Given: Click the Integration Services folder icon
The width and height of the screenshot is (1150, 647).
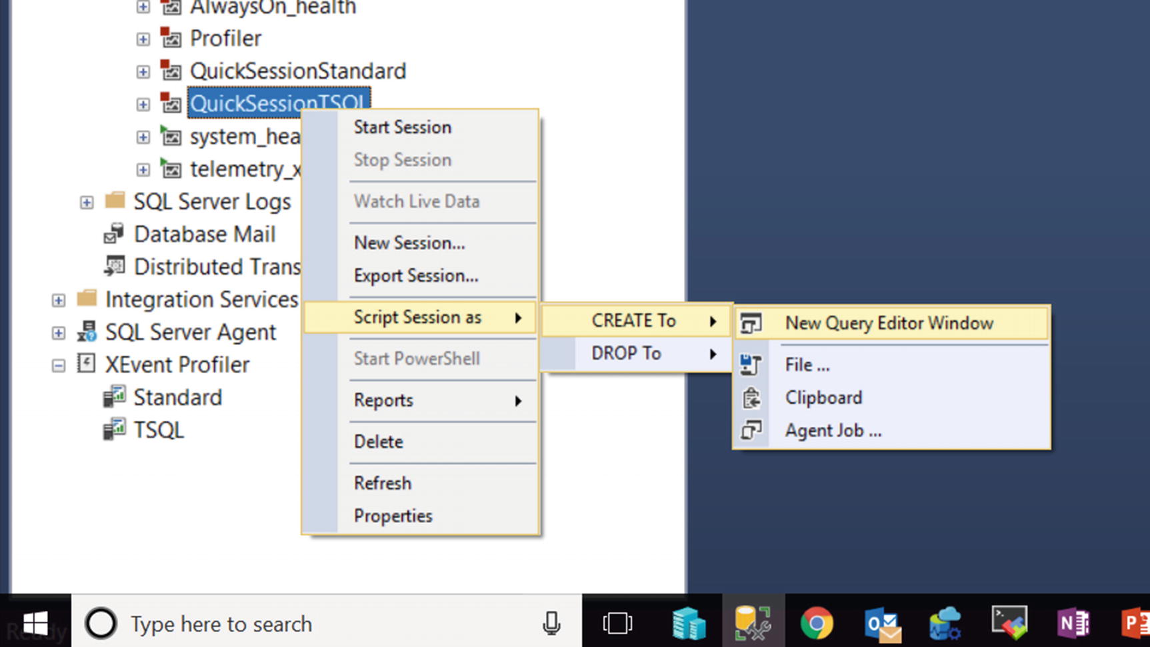Looking at the screenshot, I should [87, 298].
